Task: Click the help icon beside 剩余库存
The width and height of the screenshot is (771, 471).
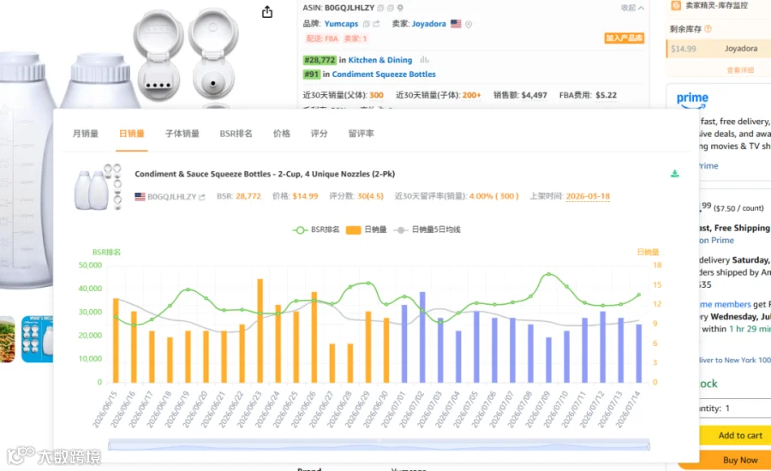Action: point(708,29)
